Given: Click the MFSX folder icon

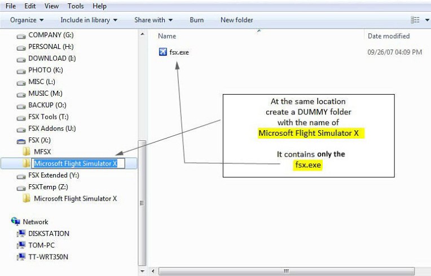Looking at the screenshot, I should click(27, 152).
